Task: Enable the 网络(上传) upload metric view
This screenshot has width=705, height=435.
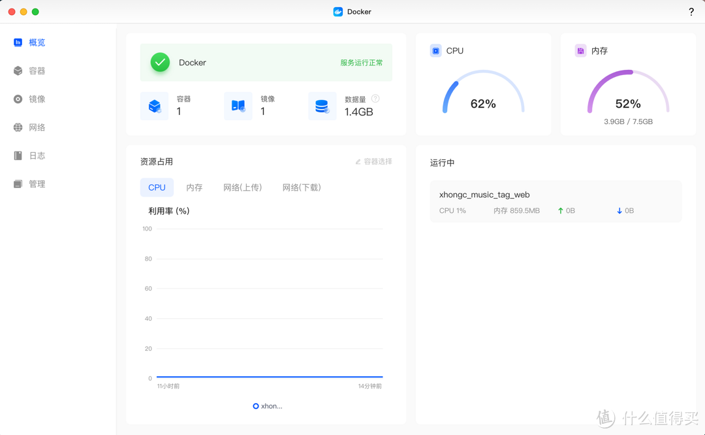Action: (x=242, y=187)
